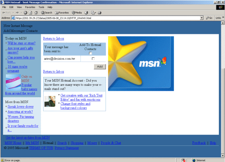
Task: Click 'Get the latest updates from MSN'
Action: [28, 138]
